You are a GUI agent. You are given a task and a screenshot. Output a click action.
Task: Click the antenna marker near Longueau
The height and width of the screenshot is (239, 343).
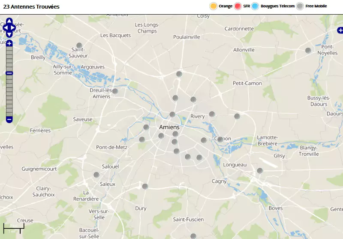[x=259, y=171]
